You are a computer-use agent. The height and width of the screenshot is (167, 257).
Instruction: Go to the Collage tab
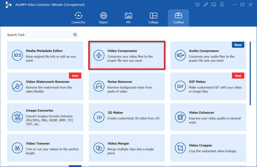(x=153, y=18)
